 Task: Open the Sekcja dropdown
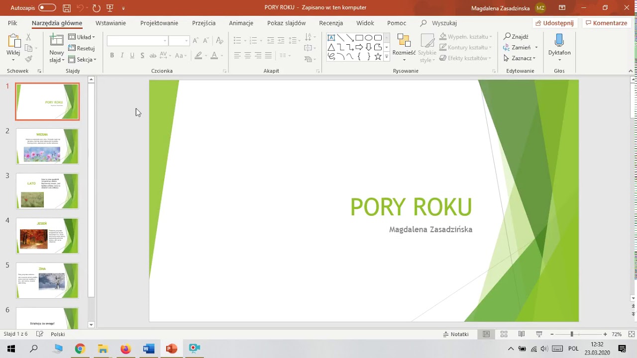click(x=82, y=60)
